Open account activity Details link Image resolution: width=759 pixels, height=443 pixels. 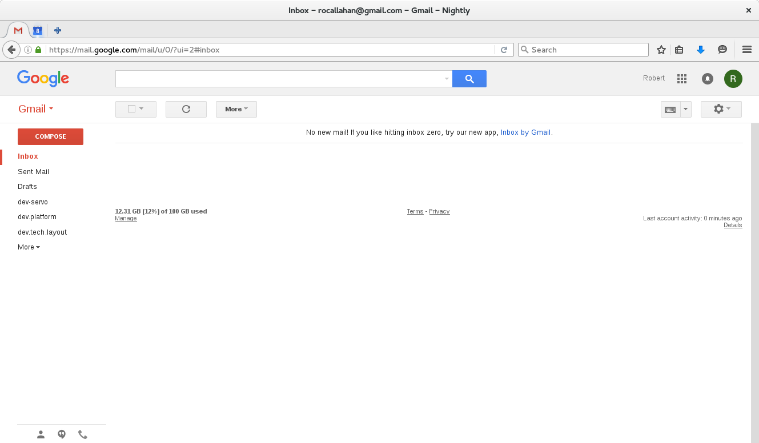[733, 225]
